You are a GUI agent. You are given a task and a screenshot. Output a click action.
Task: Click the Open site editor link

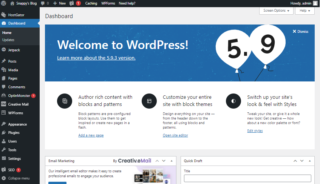point(175,135)
